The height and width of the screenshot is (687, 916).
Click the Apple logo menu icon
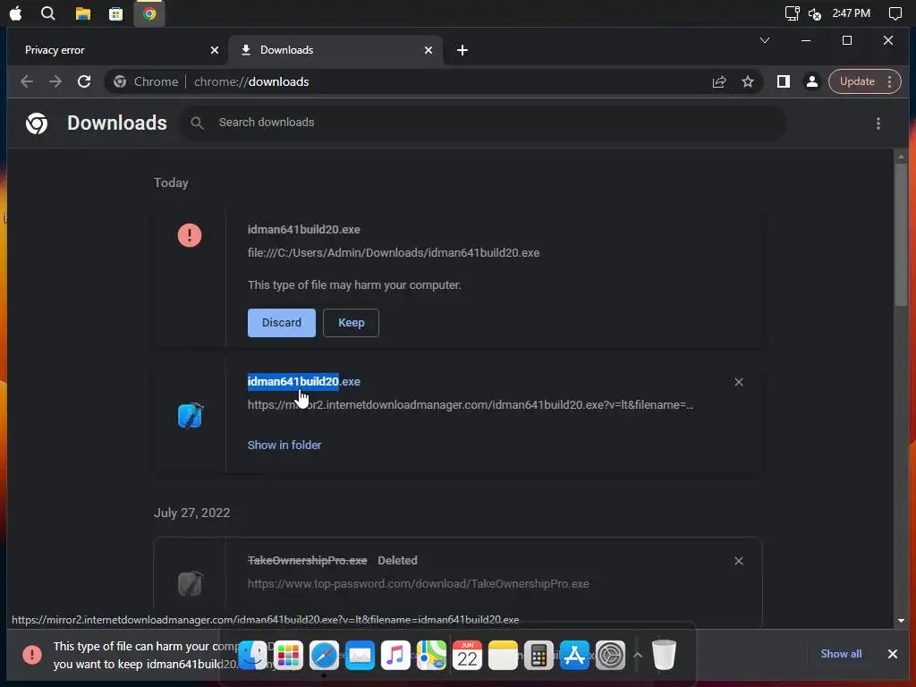pos(16,13)
